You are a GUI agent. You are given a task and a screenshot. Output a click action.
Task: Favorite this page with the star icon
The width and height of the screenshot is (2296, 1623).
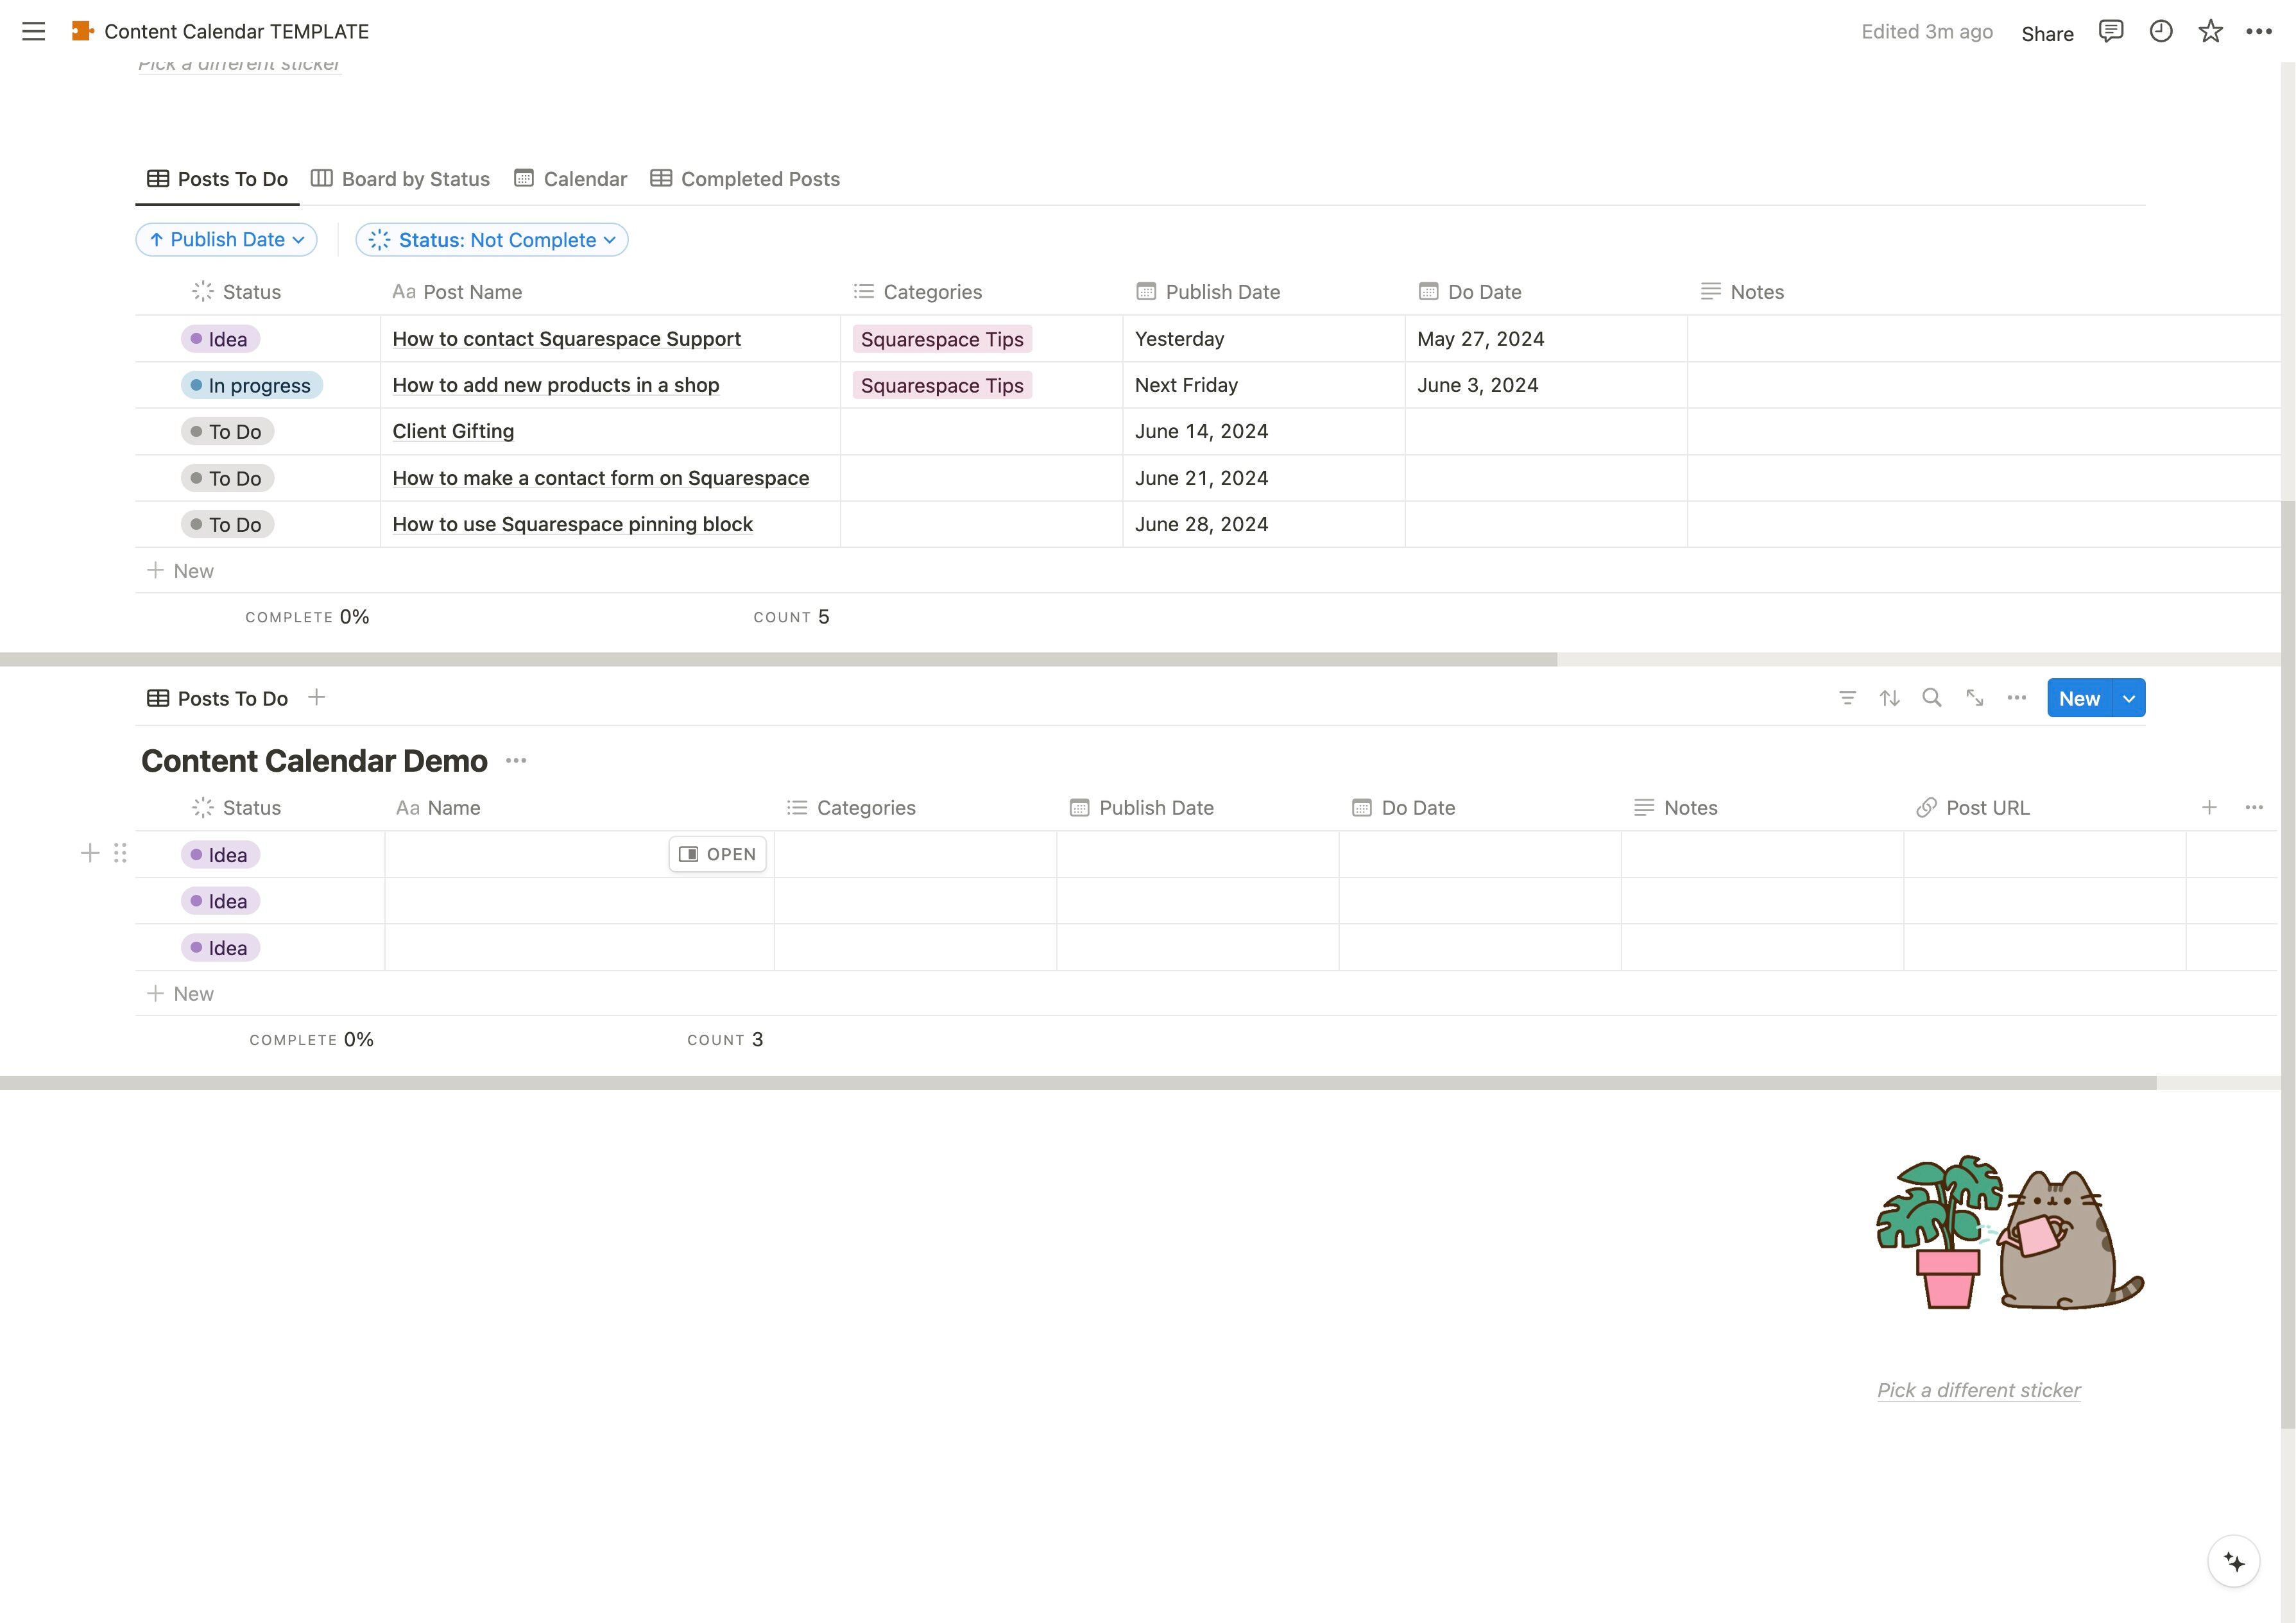[x=2210, y=32]
